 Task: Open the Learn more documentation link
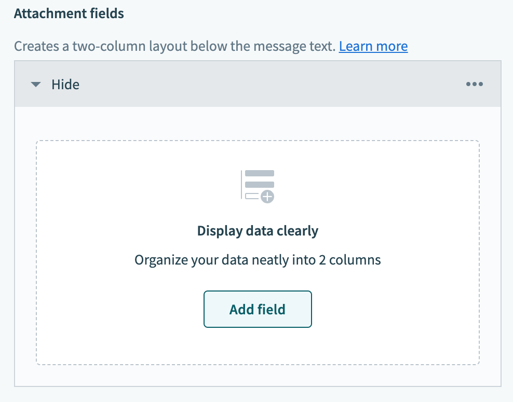[373, 46]
